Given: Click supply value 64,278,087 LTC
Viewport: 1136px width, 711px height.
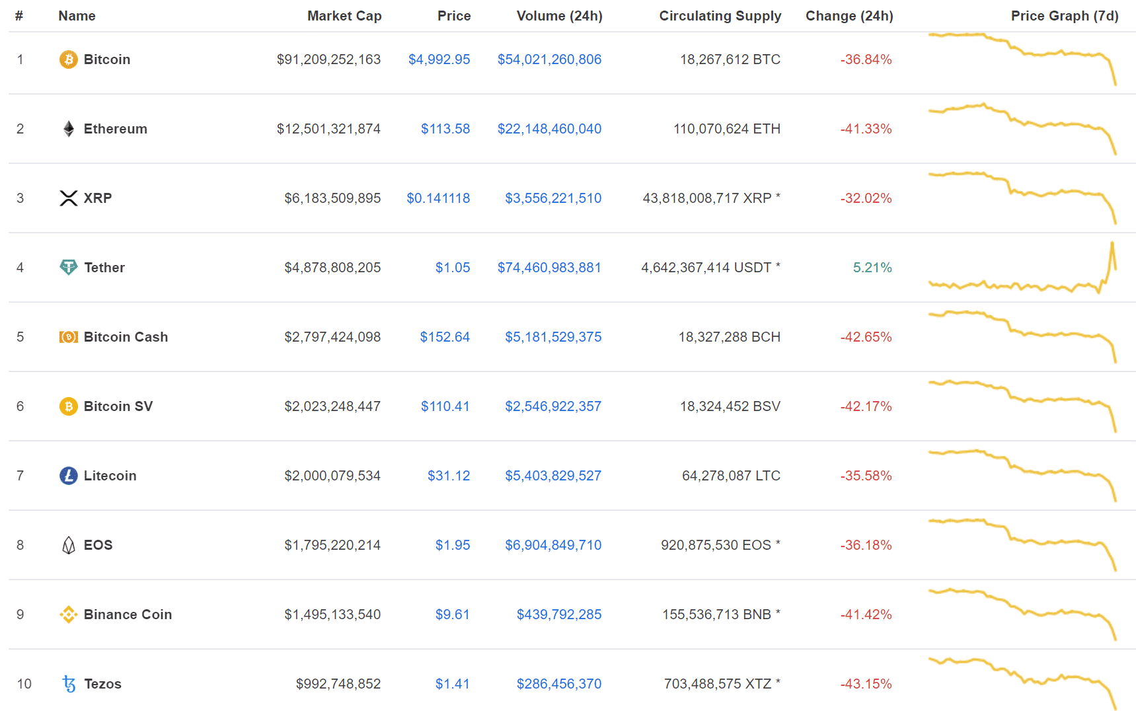Looking at the screenshot, I should (x=732, y=476).
